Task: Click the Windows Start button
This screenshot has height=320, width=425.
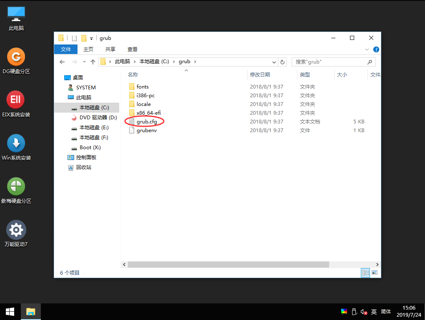Action: pos(10,312)
